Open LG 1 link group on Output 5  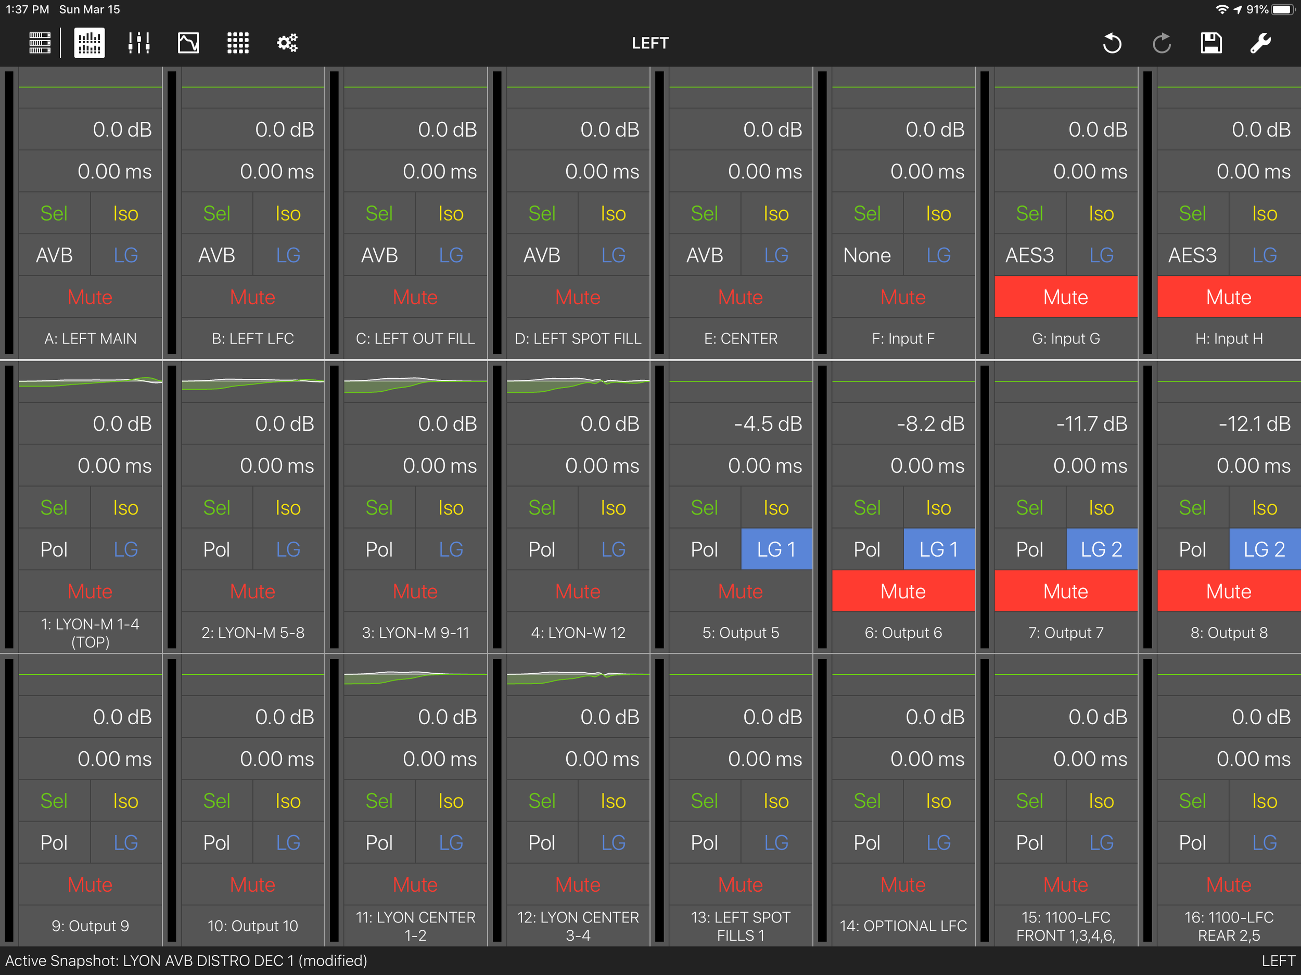pos(776,549)
